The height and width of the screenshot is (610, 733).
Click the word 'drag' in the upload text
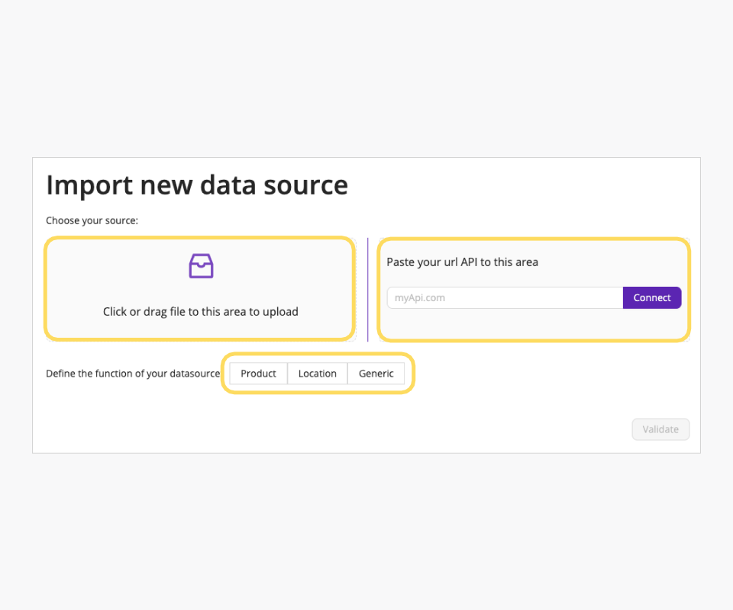(x=155, y=312)
